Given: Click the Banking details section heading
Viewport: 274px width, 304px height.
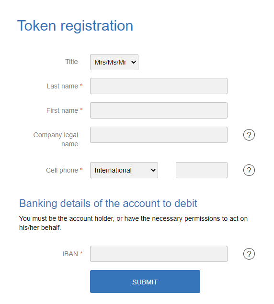Looking at the screenshot, I should (x=108, y=203).
